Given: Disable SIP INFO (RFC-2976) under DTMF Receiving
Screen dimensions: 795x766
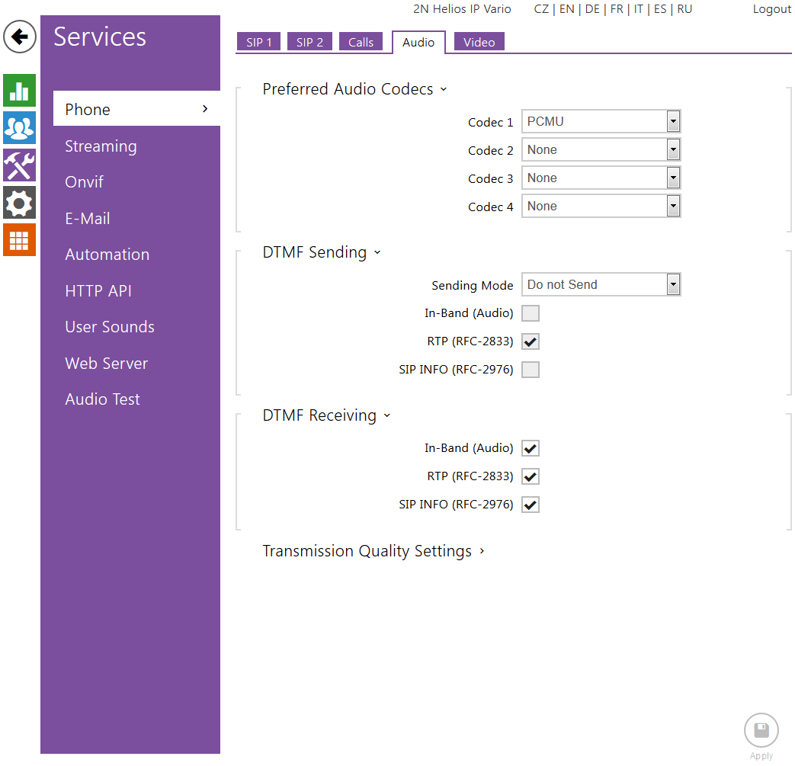Looking at the screenshot, I should (531, 505).
